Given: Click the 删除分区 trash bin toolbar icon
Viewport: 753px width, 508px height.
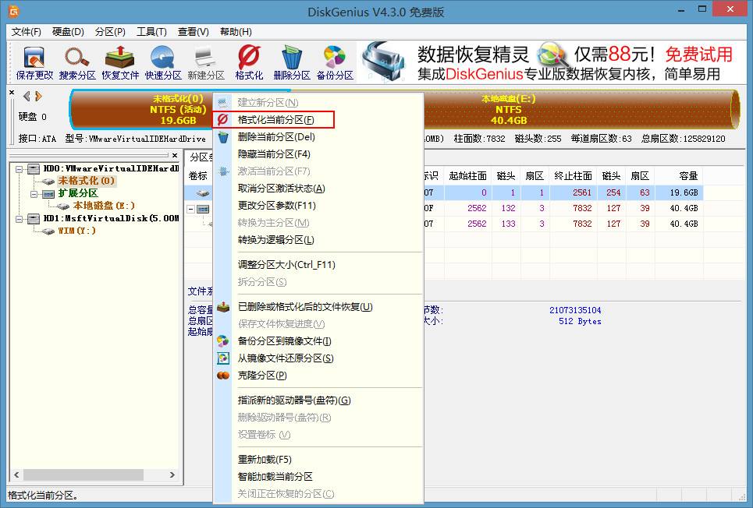Looking at the screenshot, I should (292, 62).
